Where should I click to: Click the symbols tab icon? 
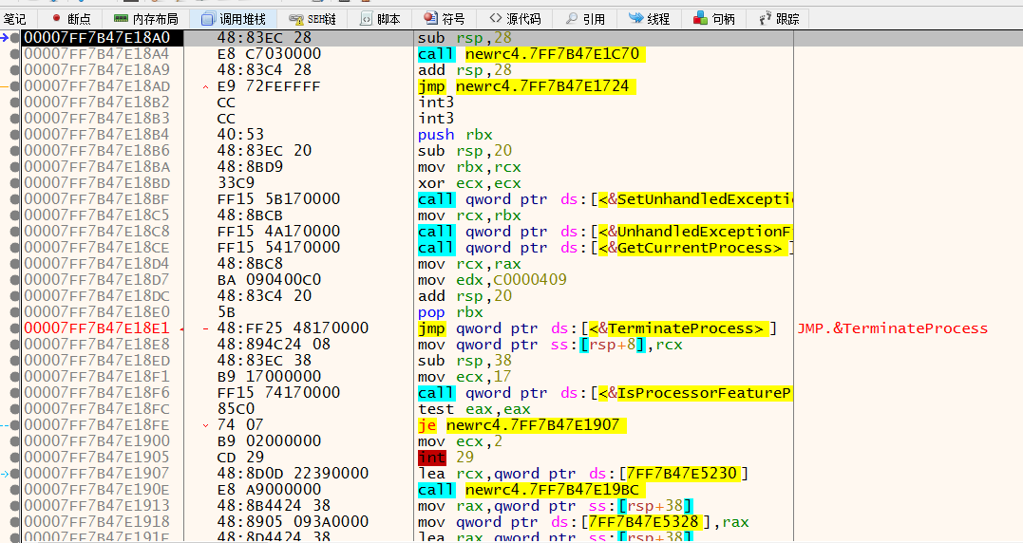[430, 18]
